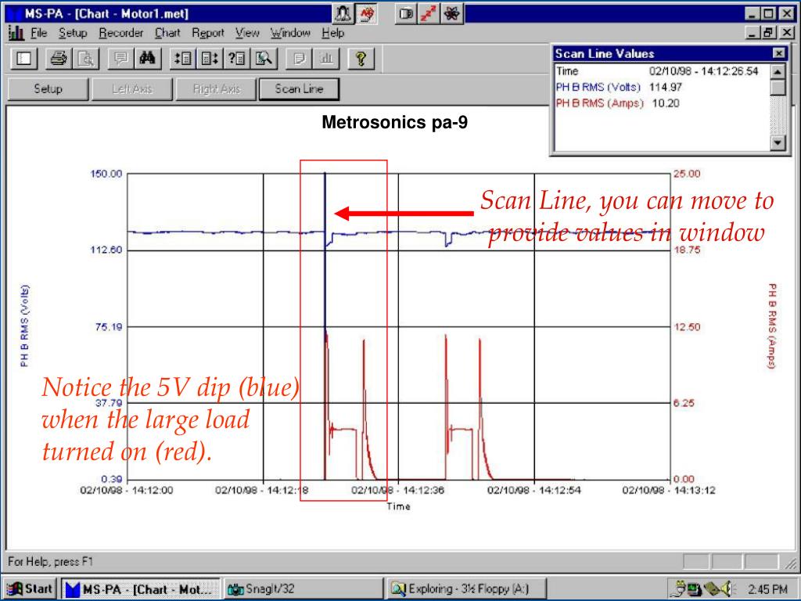
Task: Click the magnifier chart zoom icon
Action: pyautogui.click(x=264, y=59)
